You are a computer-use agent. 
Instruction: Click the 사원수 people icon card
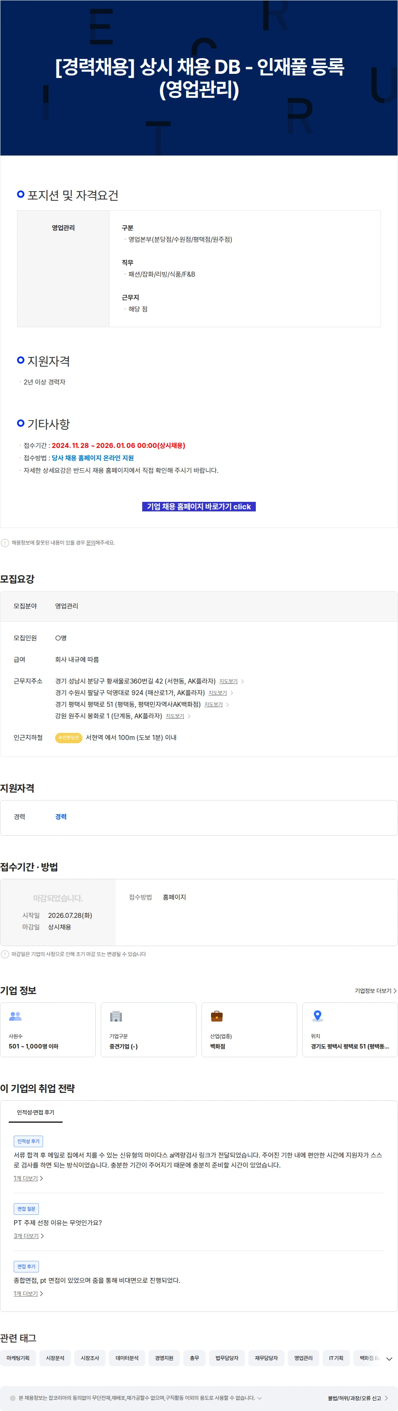(48, 1030)
